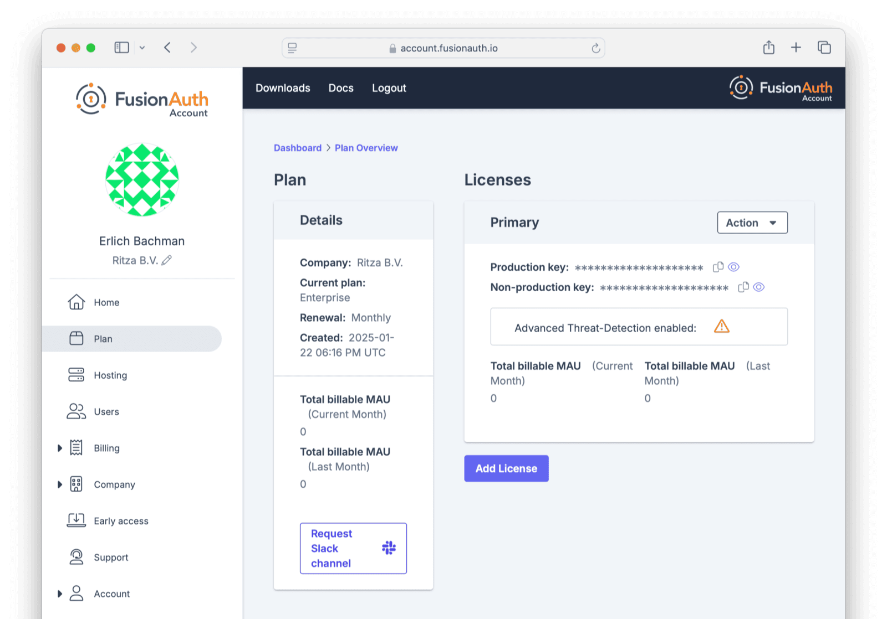Copy the Non-production key to clipboard
The width and height of the screenshot is (887, 619).
pos(743,287)
